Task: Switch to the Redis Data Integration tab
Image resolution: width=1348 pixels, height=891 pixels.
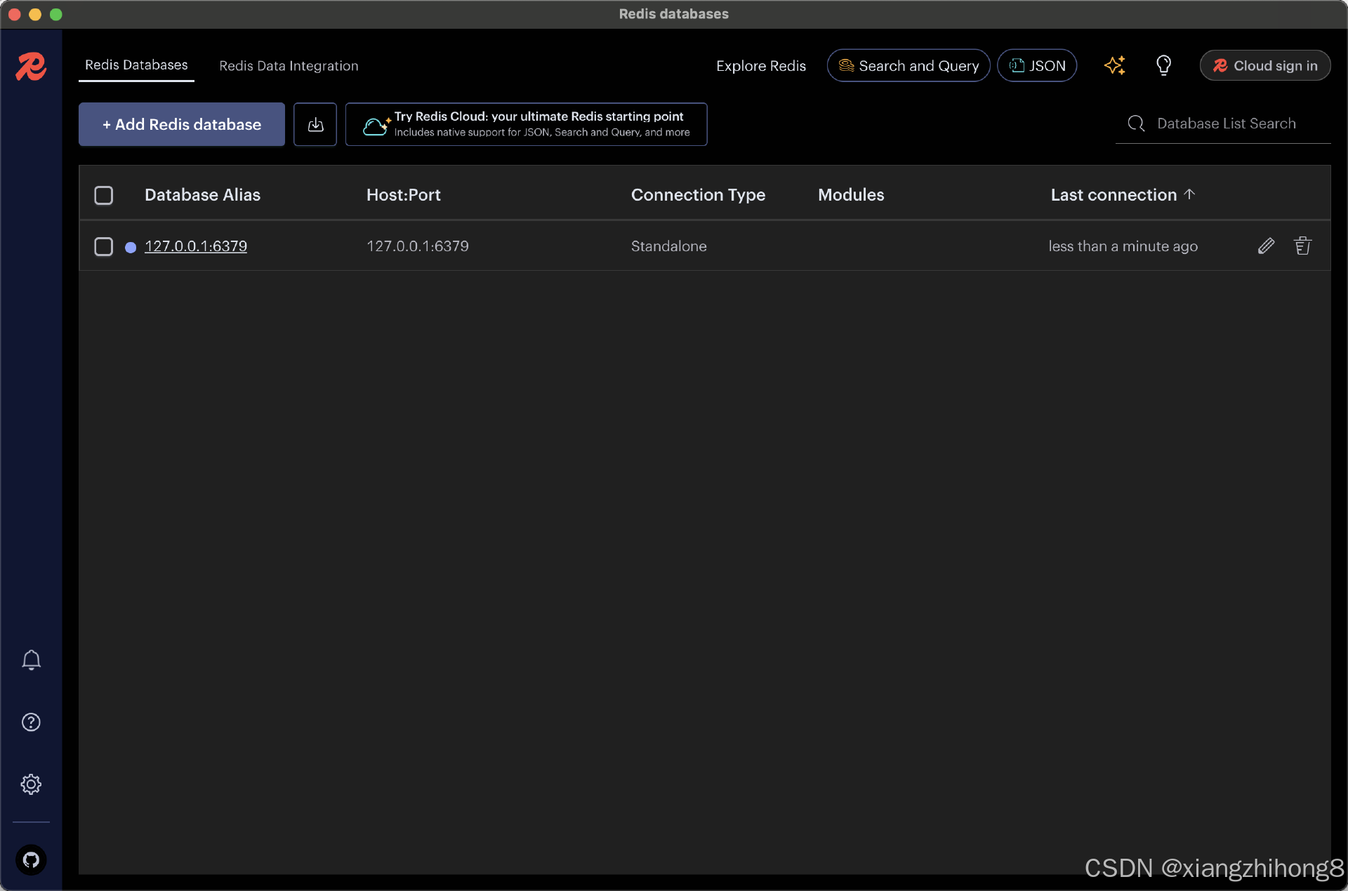Action: click(288, 65)
